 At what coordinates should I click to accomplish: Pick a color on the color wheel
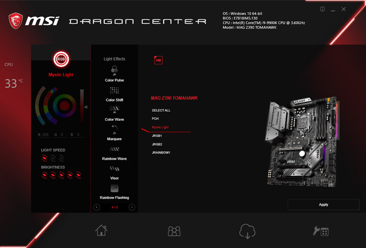tap(65, 105)
